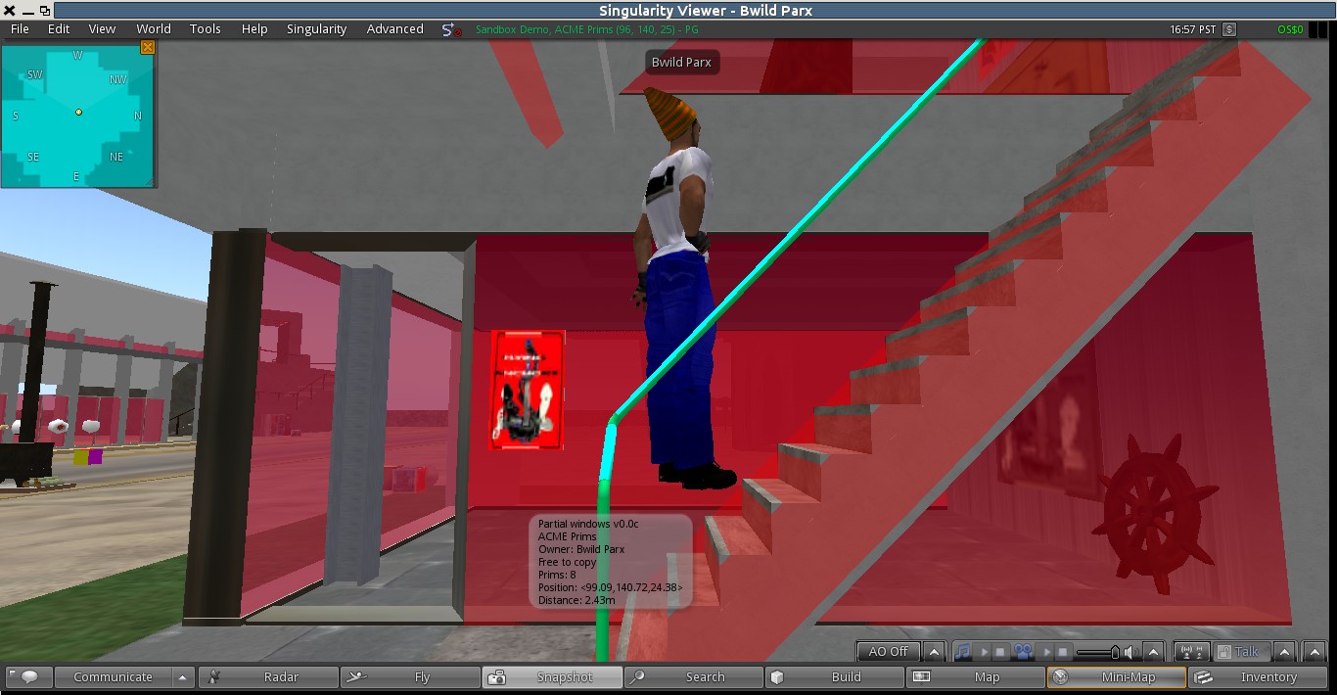Click the Bwild Parx name tag
The height and width of the screenshot is (695, 1337).
(682, 62)
